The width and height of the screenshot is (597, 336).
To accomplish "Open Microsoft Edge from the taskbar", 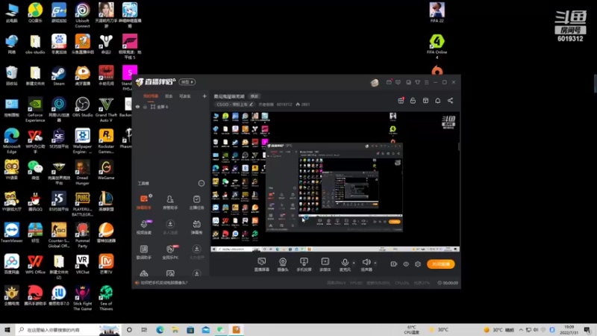I will pyautogui.click(x=160, y=329).
